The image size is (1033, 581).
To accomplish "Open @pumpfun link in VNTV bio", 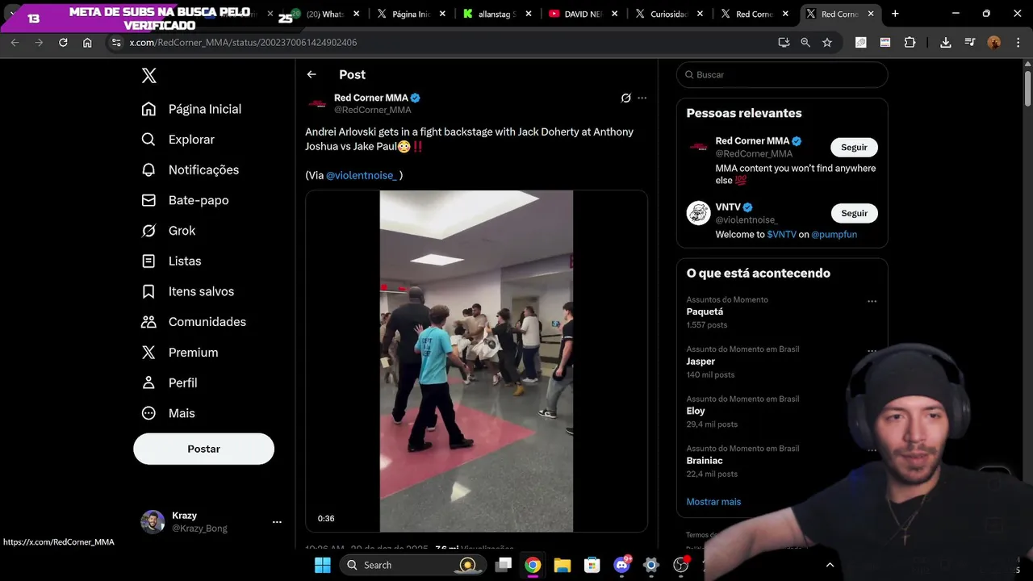I will point(834,235).
